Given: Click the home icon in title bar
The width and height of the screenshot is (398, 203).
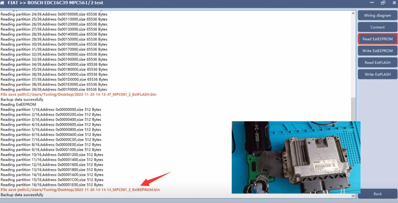Looking at the screenshot, I should coord(2,3).
